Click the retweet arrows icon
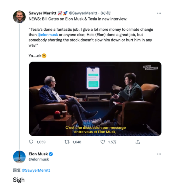The width and height of the screenshot is (184, 186). pos(67,142)
